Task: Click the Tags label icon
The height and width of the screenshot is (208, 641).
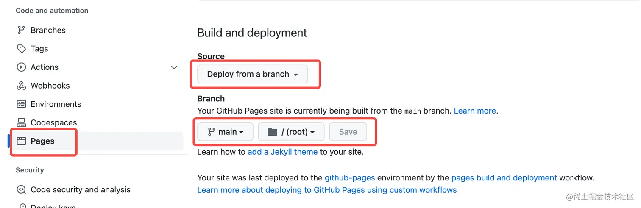Action: 21,49
